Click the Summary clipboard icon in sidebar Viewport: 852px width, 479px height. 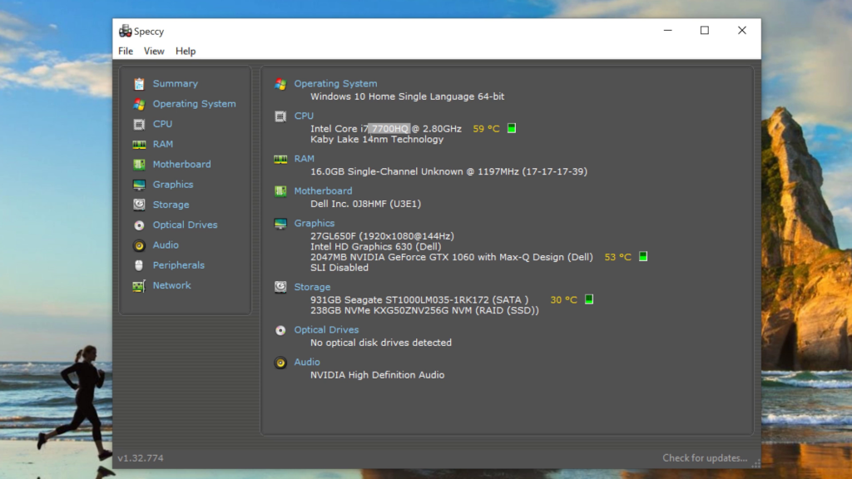pos(139,84)
